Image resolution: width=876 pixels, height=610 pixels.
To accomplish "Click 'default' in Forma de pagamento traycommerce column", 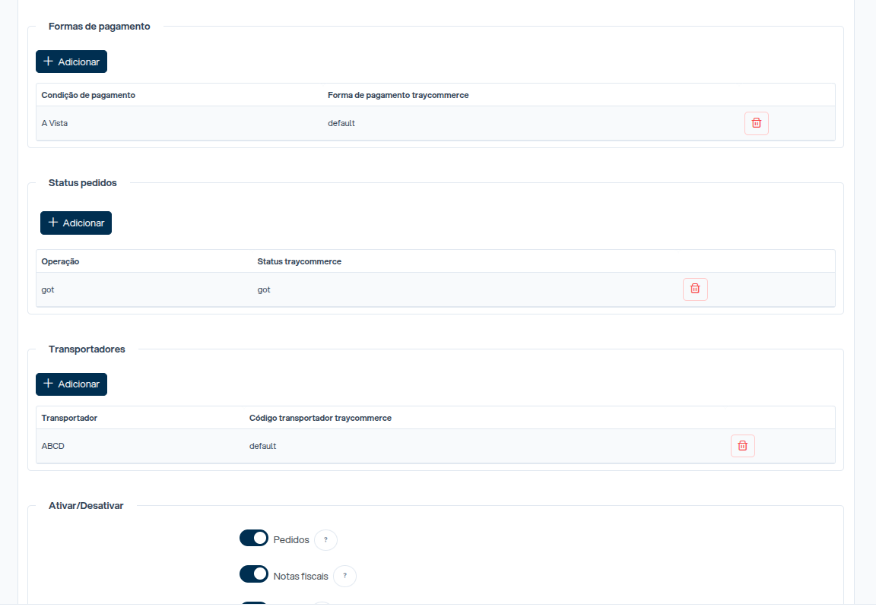I will [x=341, y=123].
